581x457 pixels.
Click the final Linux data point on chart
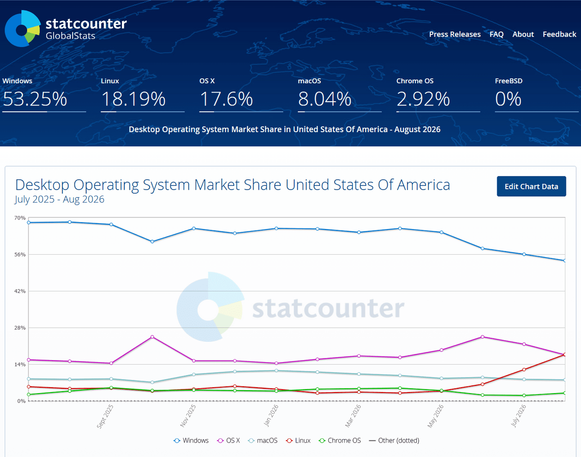(565, 354)
